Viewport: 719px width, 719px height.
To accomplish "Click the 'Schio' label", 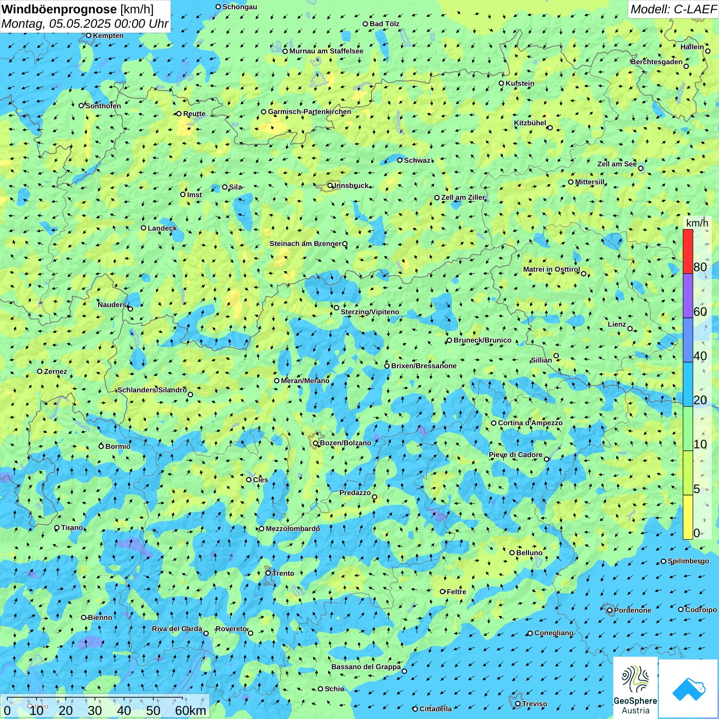I will click(334, 689).
